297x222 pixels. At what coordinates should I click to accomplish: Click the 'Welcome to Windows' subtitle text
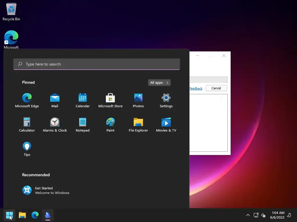(52, 193)
